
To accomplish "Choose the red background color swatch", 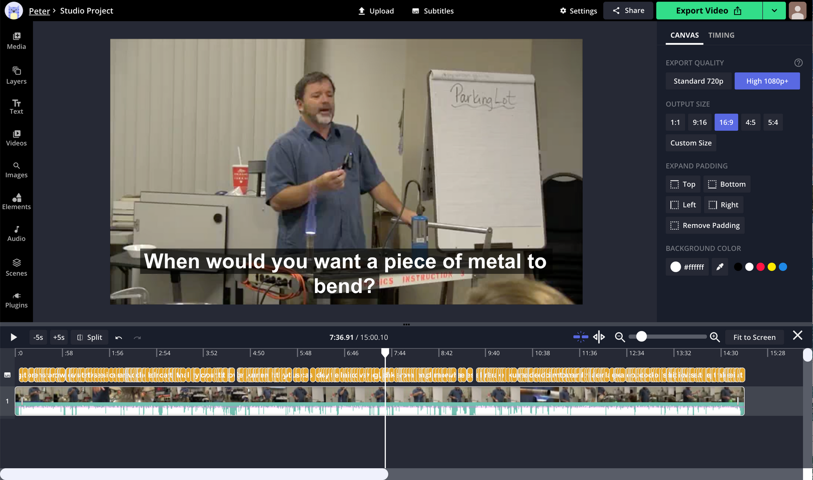I will tap(761, 267).
